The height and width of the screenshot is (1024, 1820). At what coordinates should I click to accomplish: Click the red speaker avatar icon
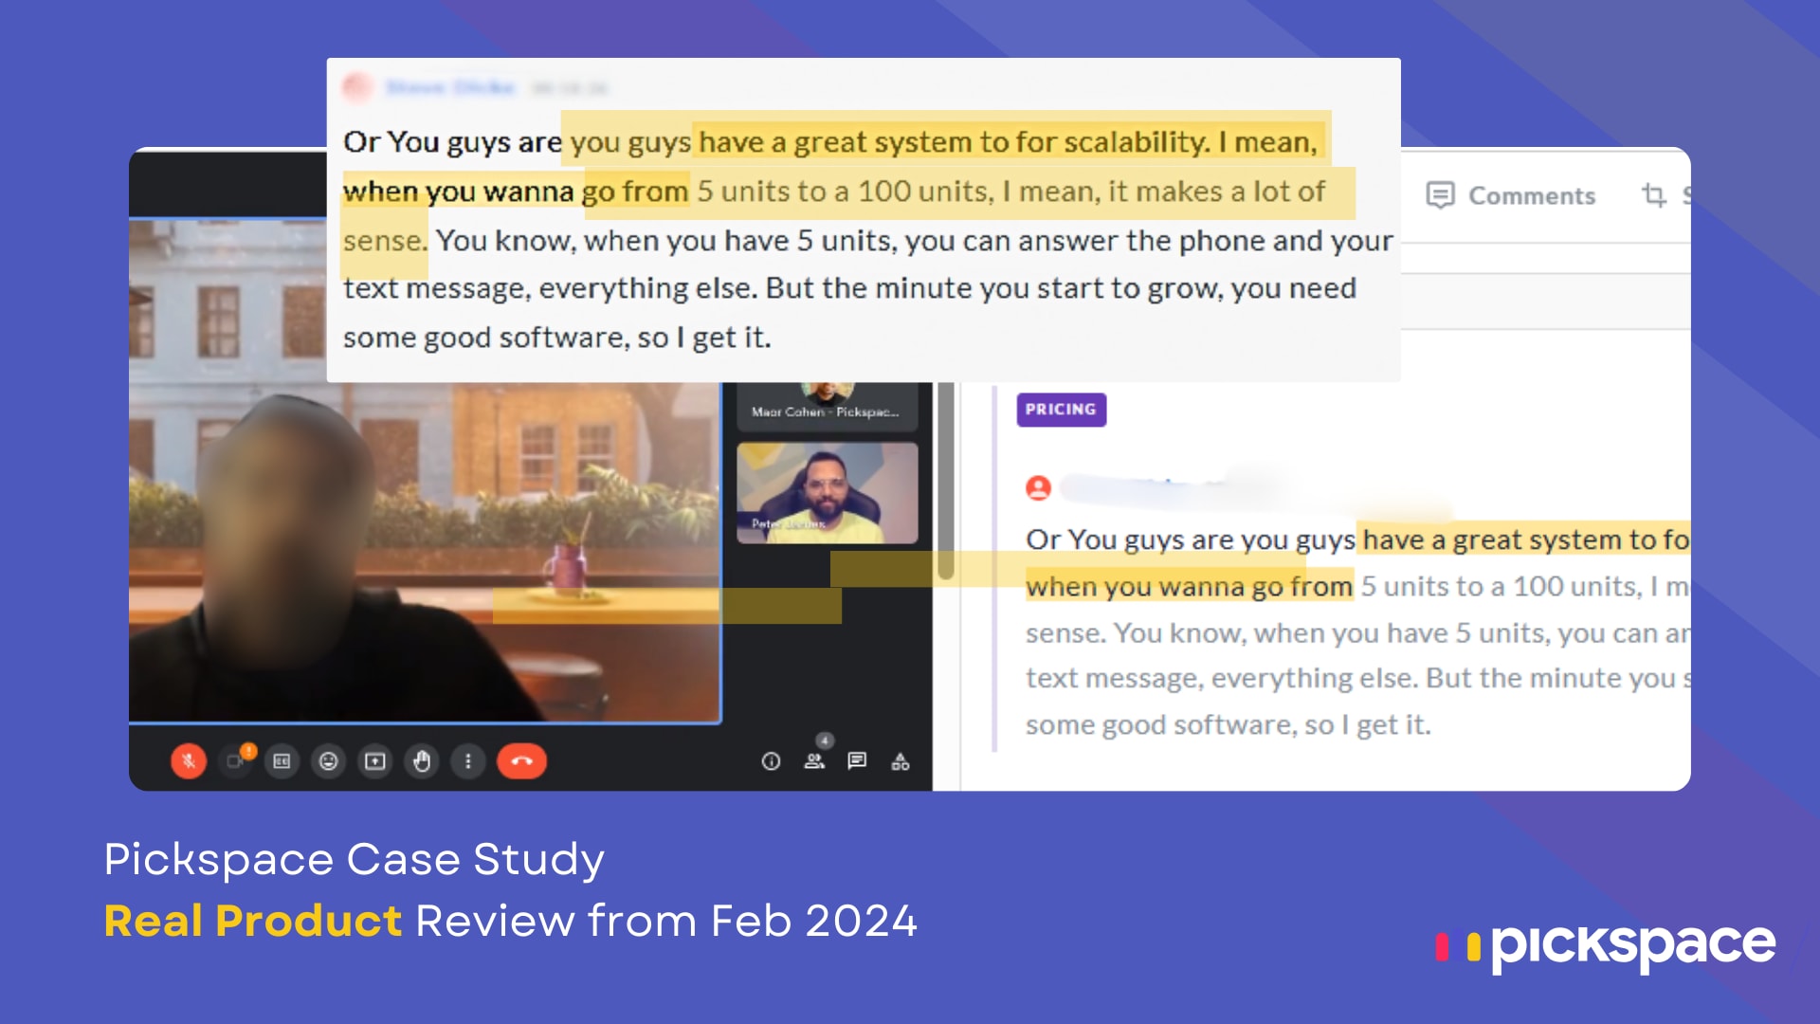pos(1039,488)
